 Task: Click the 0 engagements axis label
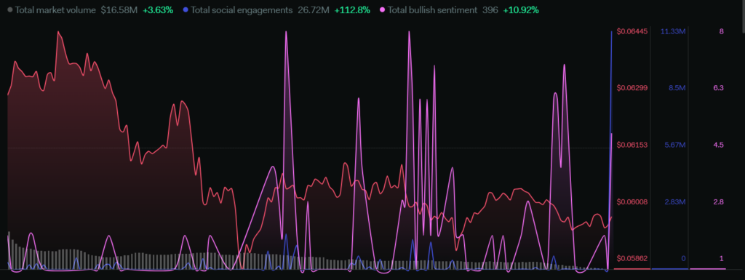[683, 258]
